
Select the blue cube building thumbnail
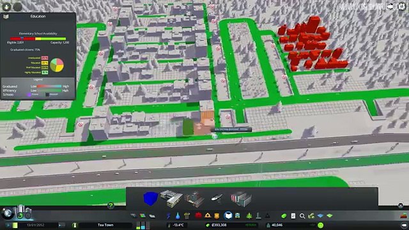tap(151, 198)
